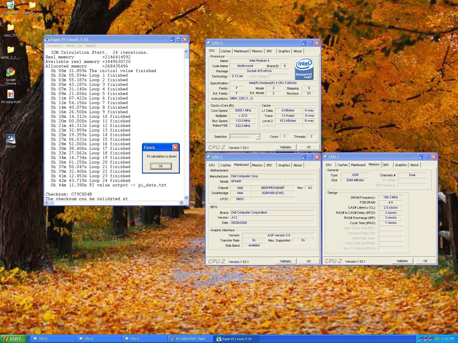
Task: Open About tab in top CPU-Z window
Action: (298, 51)
